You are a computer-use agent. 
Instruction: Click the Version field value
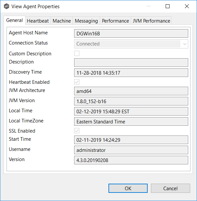point(131,160)
